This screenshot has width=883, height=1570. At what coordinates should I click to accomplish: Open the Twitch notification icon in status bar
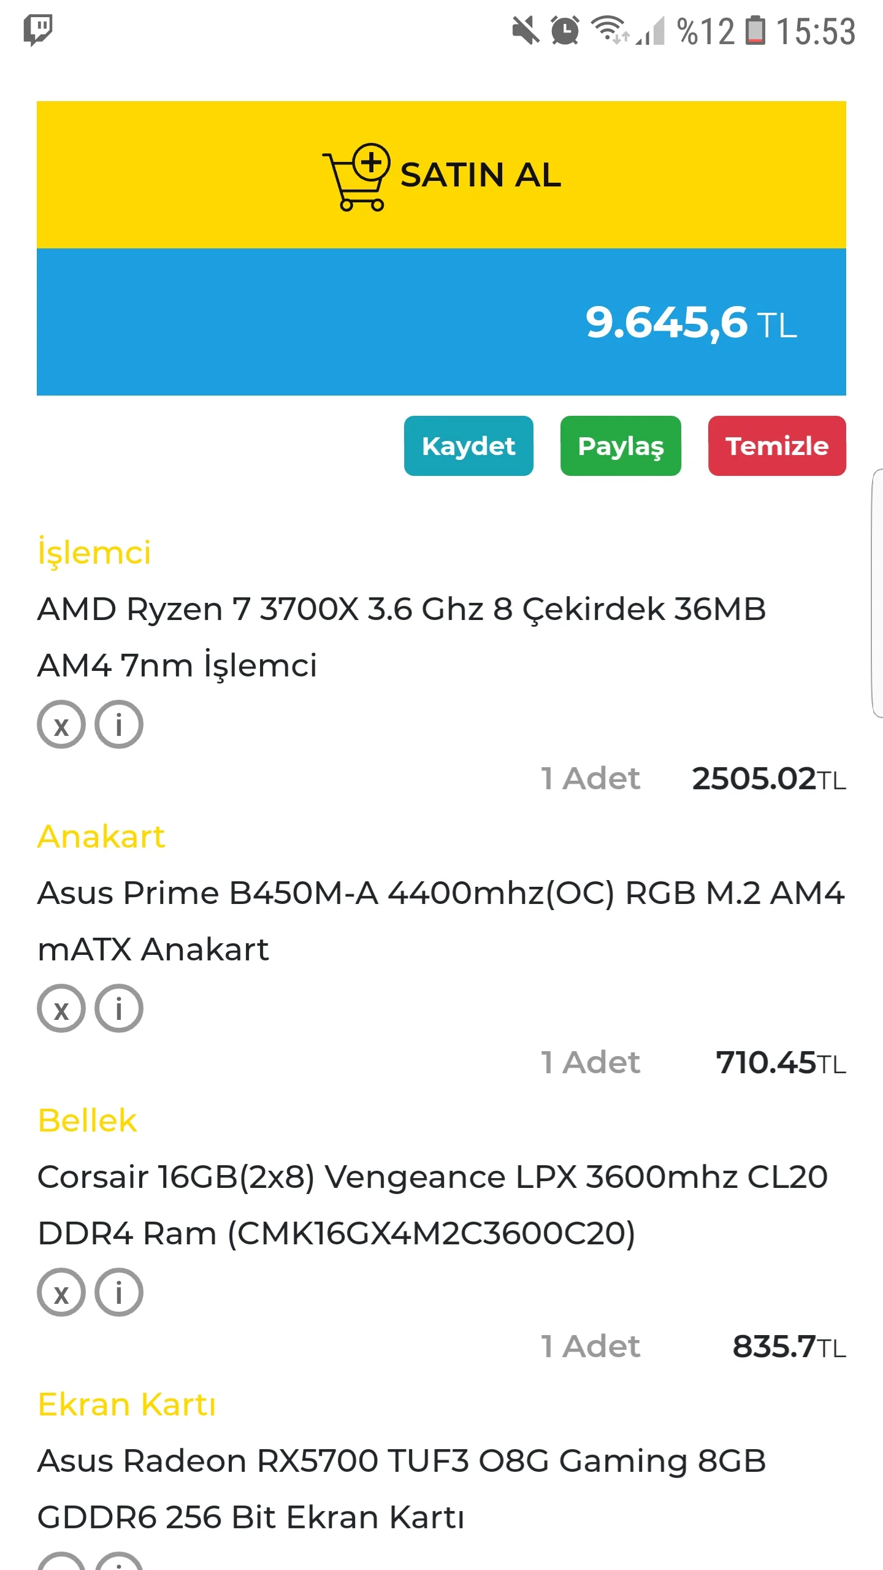(x=38, y=29)
